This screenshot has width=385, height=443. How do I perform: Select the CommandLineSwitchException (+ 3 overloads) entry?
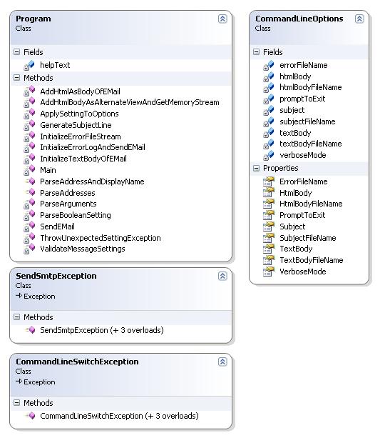(119, 416)
